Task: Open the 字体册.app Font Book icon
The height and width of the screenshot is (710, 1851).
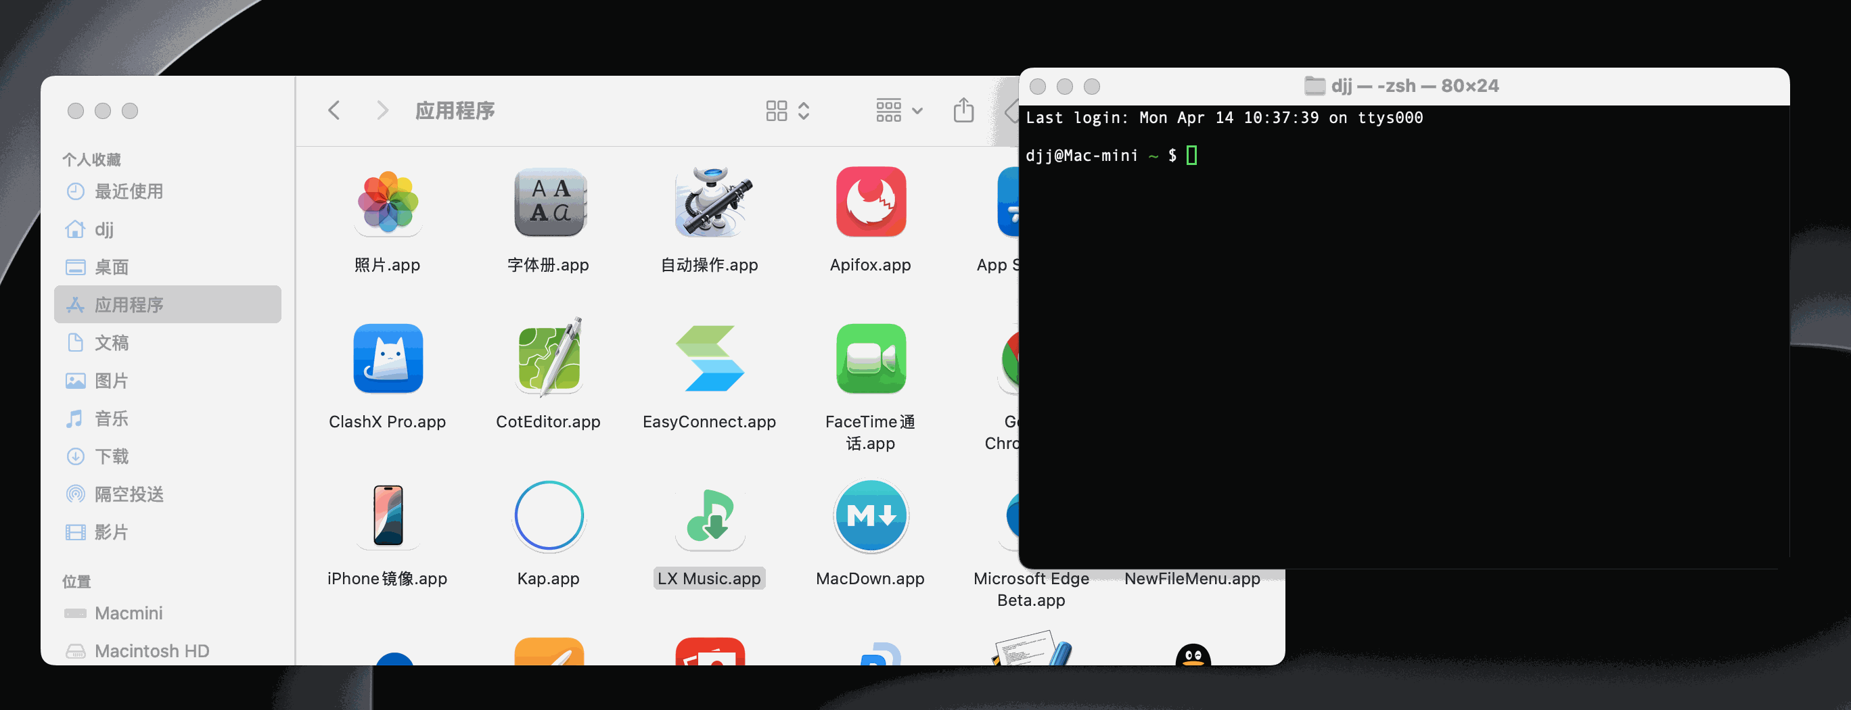Action: [x=550, y=202]
